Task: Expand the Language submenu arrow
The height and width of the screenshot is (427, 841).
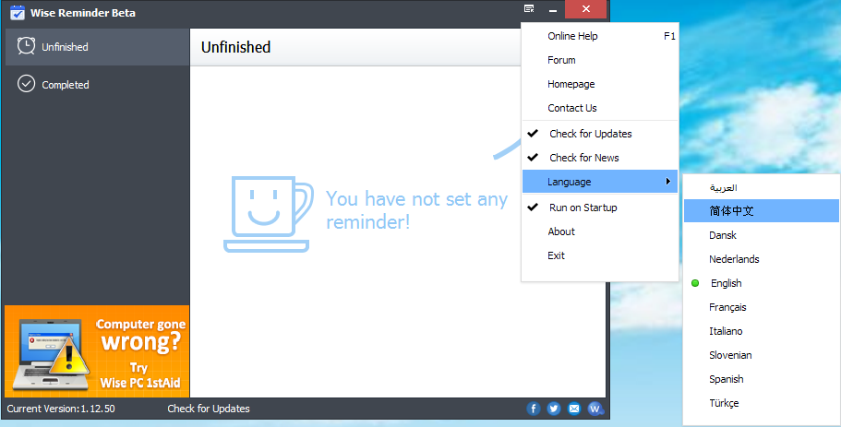Action: coord(667,181)
